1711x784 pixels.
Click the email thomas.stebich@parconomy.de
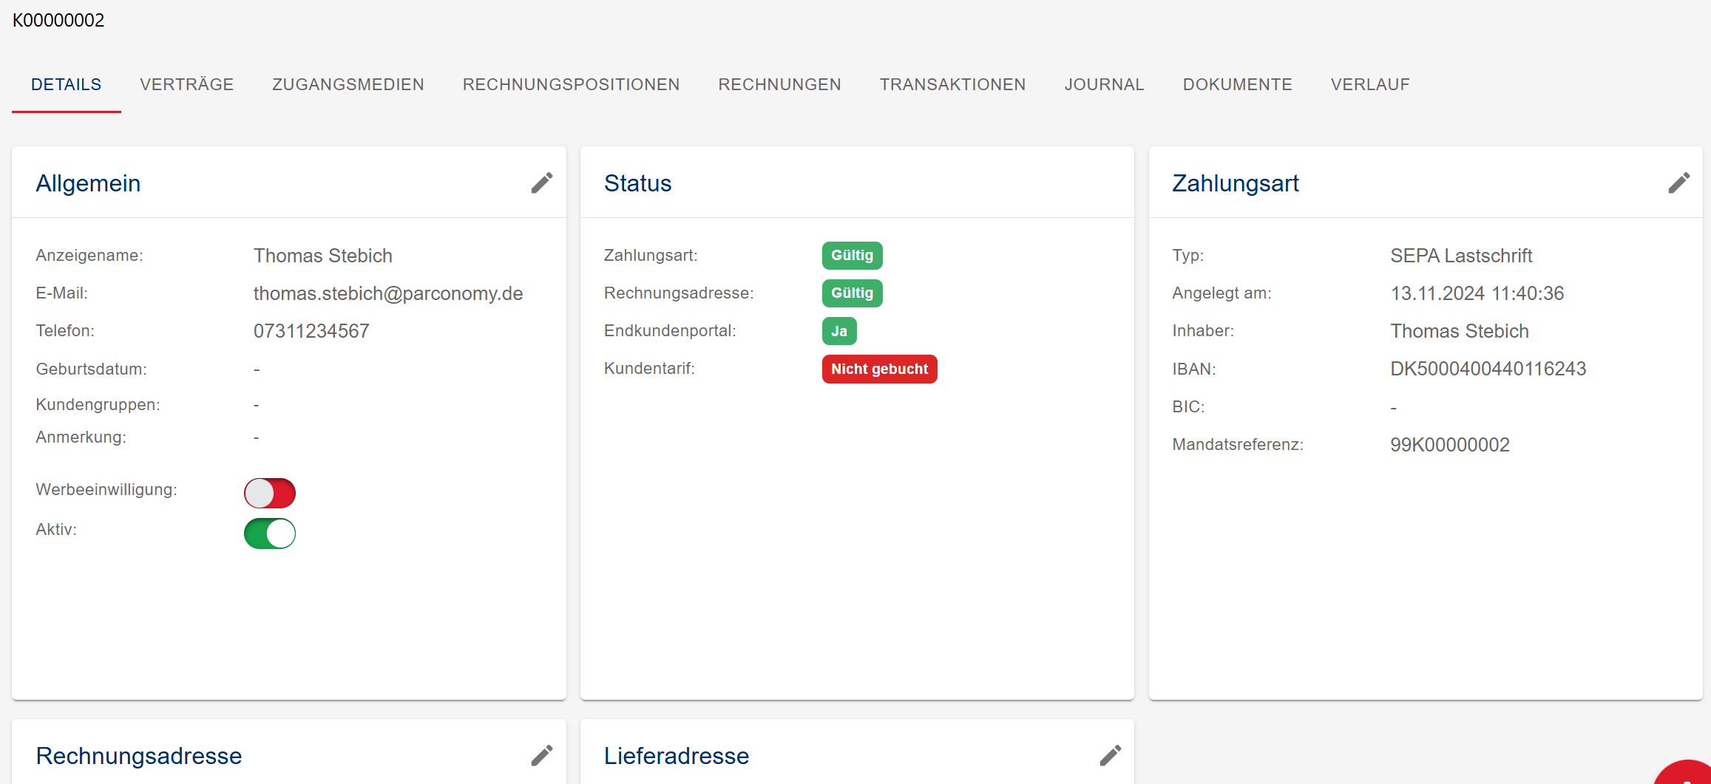point(388,294)
